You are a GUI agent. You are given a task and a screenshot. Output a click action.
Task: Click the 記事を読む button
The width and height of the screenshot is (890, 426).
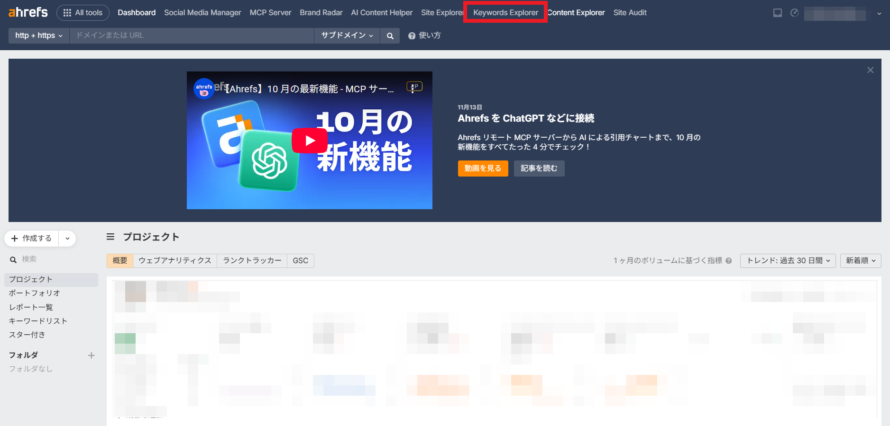[x=539, y=168]
